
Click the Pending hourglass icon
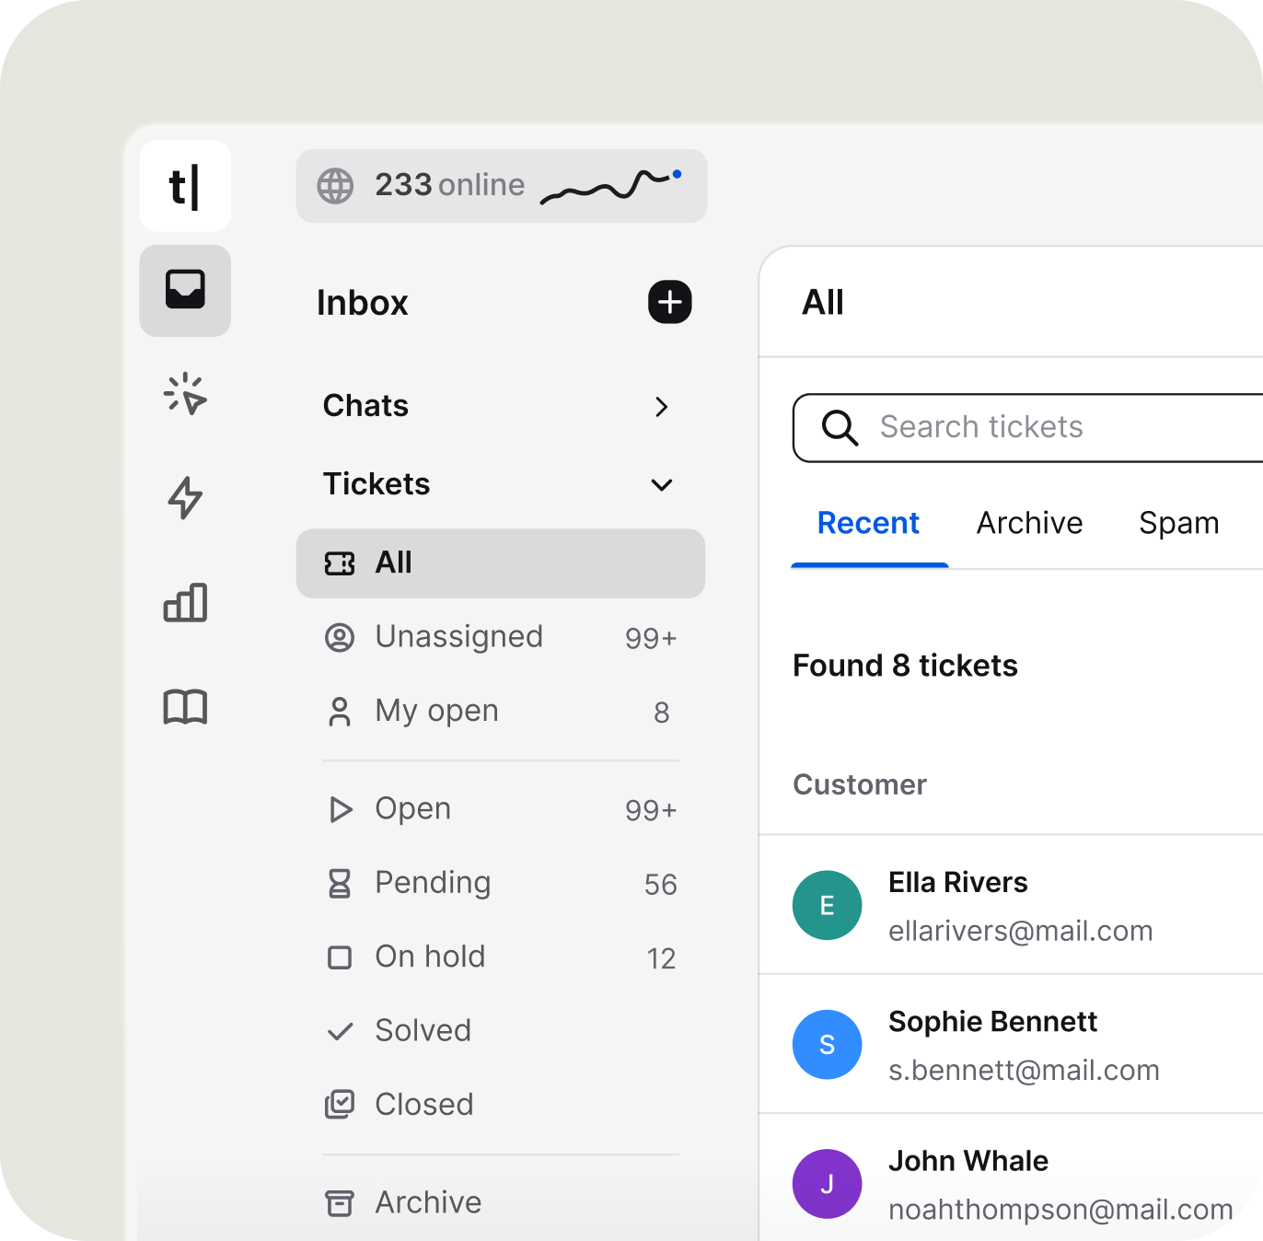340,884
